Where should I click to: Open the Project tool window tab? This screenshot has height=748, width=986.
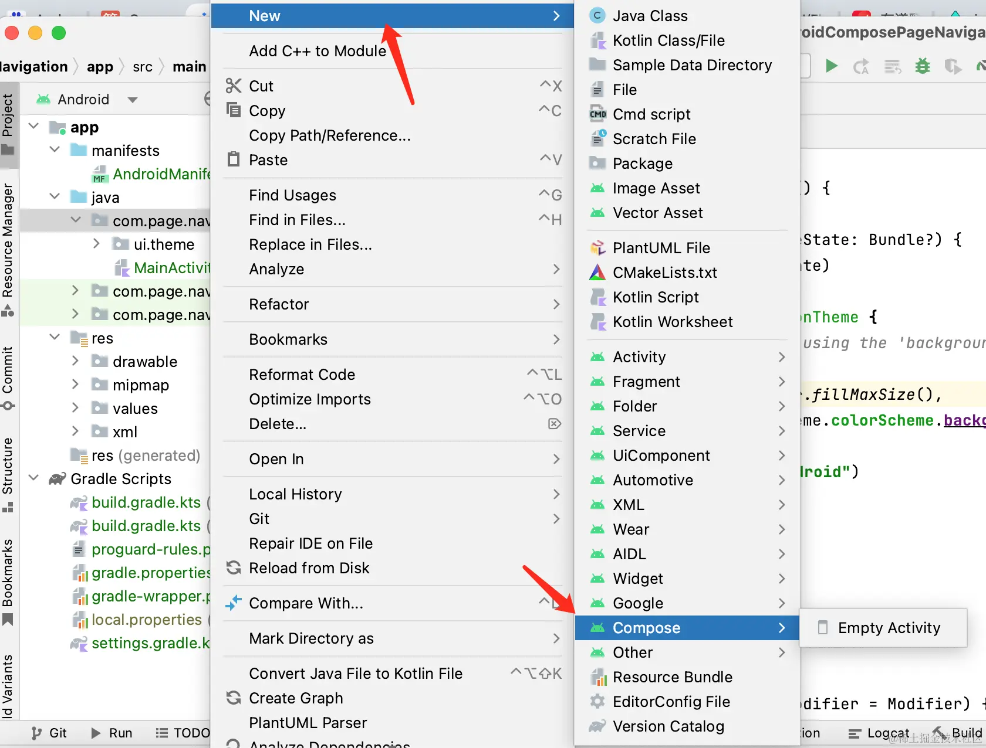coord(8,124)
